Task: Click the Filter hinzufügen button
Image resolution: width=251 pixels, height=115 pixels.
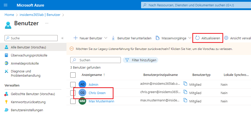Action: tap(140, 60)
